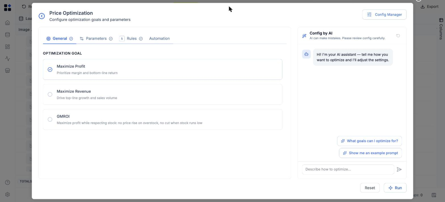445x202 pixels.
Task: Click 'Show me an example prompt' suggestion
Action: pyautogui.click(x=370, y=153)
